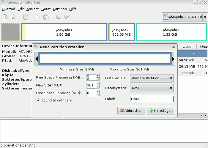Click the Free Space Following input field

tap(91, 93)
